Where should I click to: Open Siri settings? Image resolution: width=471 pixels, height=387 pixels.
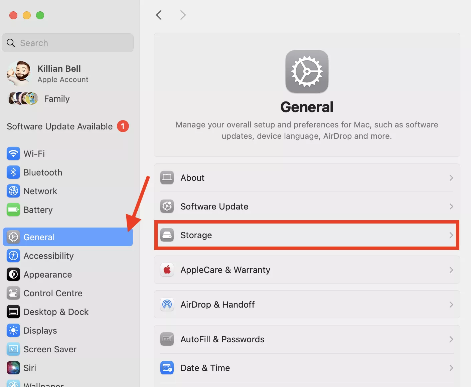pos(30,368)
